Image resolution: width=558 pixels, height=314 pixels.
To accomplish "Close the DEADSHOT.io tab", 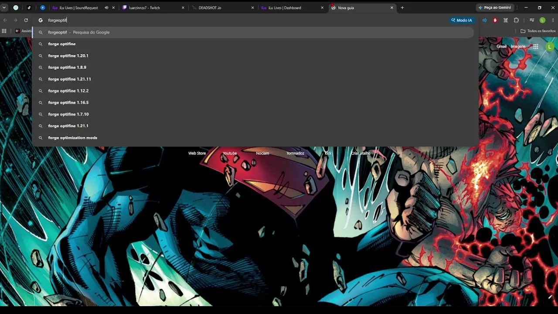I will coord(252,7).
